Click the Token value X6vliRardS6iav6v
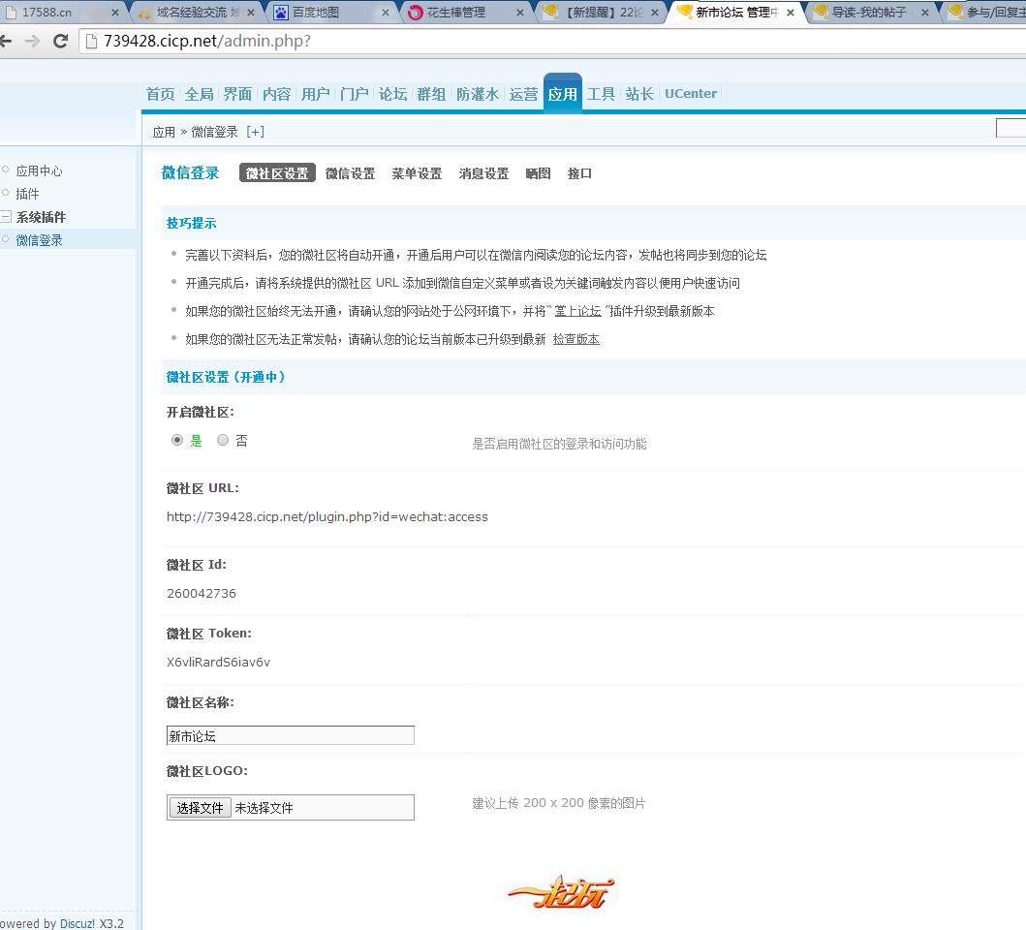Screen dimensions: 1026x930 pos(219,663)
